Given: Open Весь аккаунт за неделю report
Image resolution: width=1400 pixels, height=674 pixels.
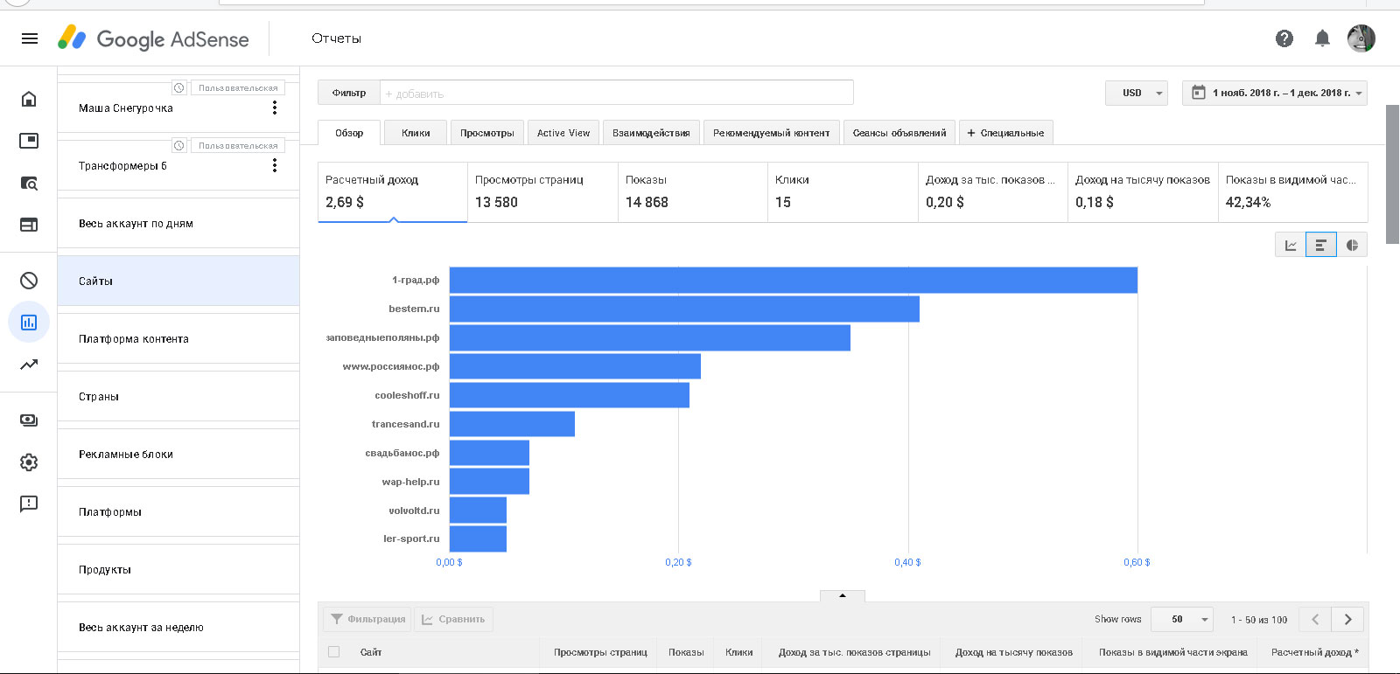Looking at the screenshot, I should [178, 627].
